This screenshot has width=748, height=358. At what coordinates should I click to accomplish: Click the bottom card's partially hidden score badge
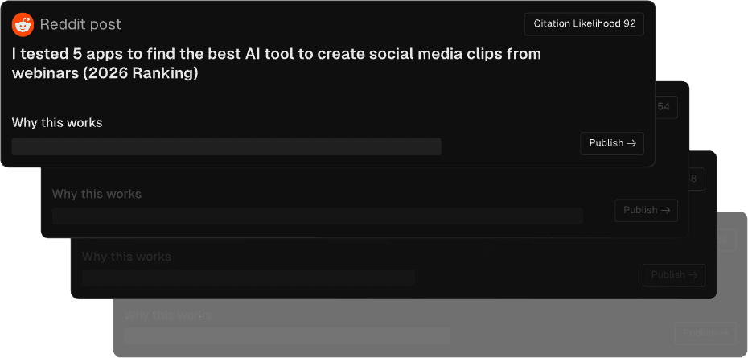722,239
